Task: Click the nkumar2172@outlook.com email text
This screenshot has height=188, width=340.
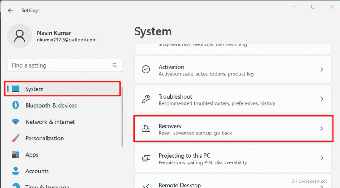Action: point(67,40)
